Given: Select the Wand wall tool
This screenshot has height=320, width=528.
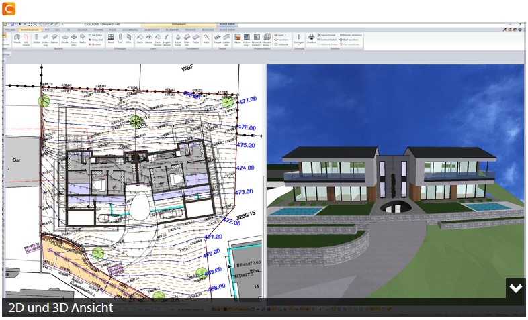Looking at the screenshot, I should coord(17,39).
